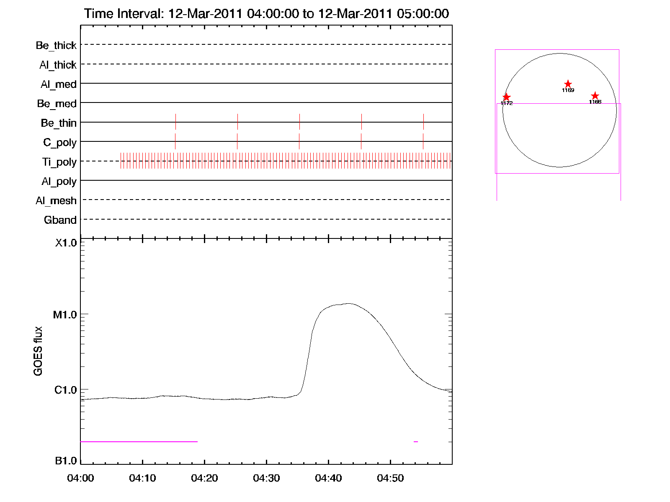
Task: Click the red star for region 1166
Action: coord(595,96)
